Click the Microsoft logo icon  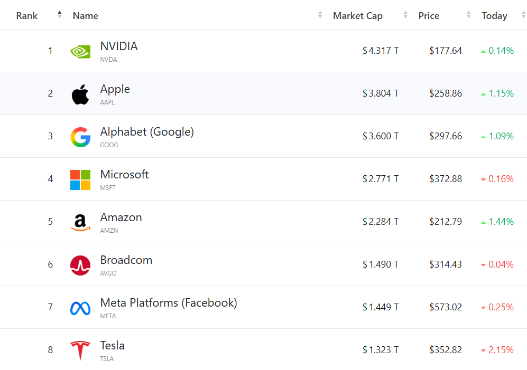click(80, 179)
